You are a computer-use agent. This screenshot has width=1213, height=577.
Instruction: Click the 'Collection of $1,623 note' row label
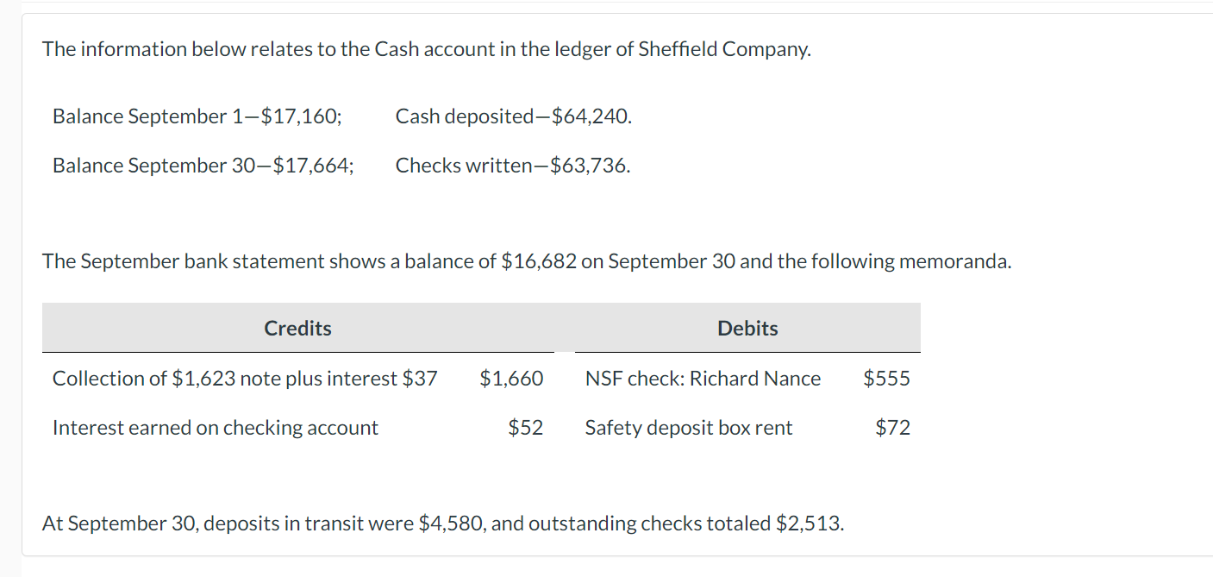coord(245,379)
